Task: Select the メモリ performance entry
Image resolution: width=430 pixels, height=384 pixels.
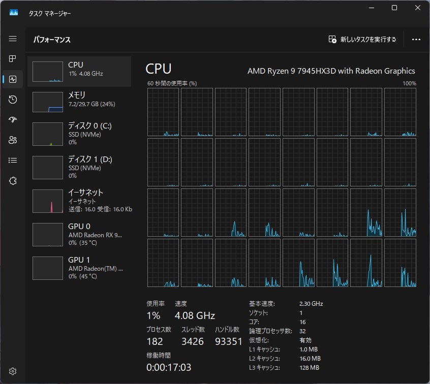Action: [79, 102]
